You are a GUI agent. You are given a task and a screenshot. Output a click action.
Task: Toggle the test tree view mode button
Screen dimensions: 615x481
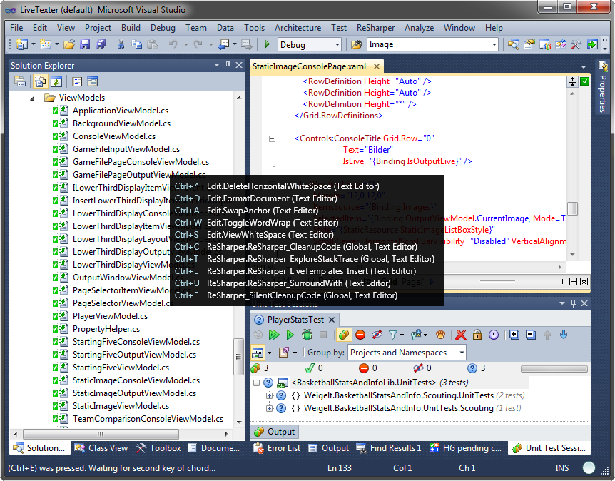pos(258,353)
